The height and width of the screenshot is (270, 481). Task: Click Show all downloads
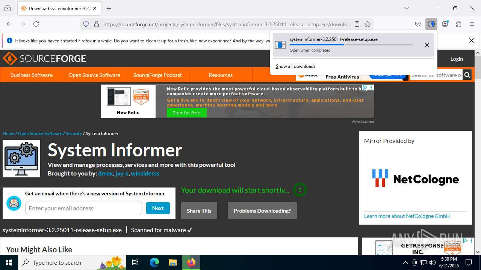click(296, 66)
